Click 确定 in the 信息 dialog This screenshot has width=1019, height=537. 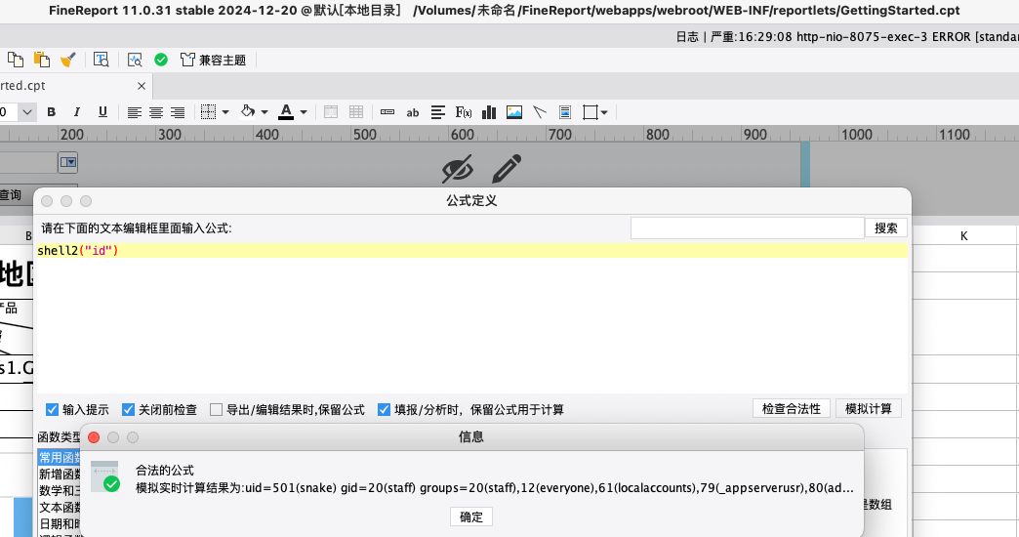tap(471, 516)
